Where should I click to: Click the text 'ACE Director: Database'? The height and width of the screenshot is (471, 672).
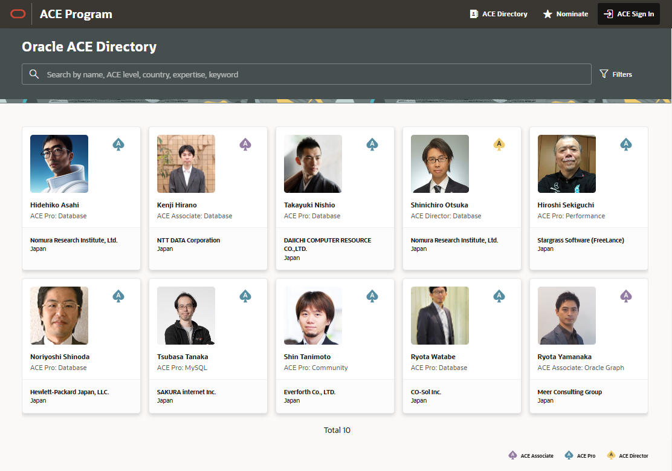tap(446, 216)
